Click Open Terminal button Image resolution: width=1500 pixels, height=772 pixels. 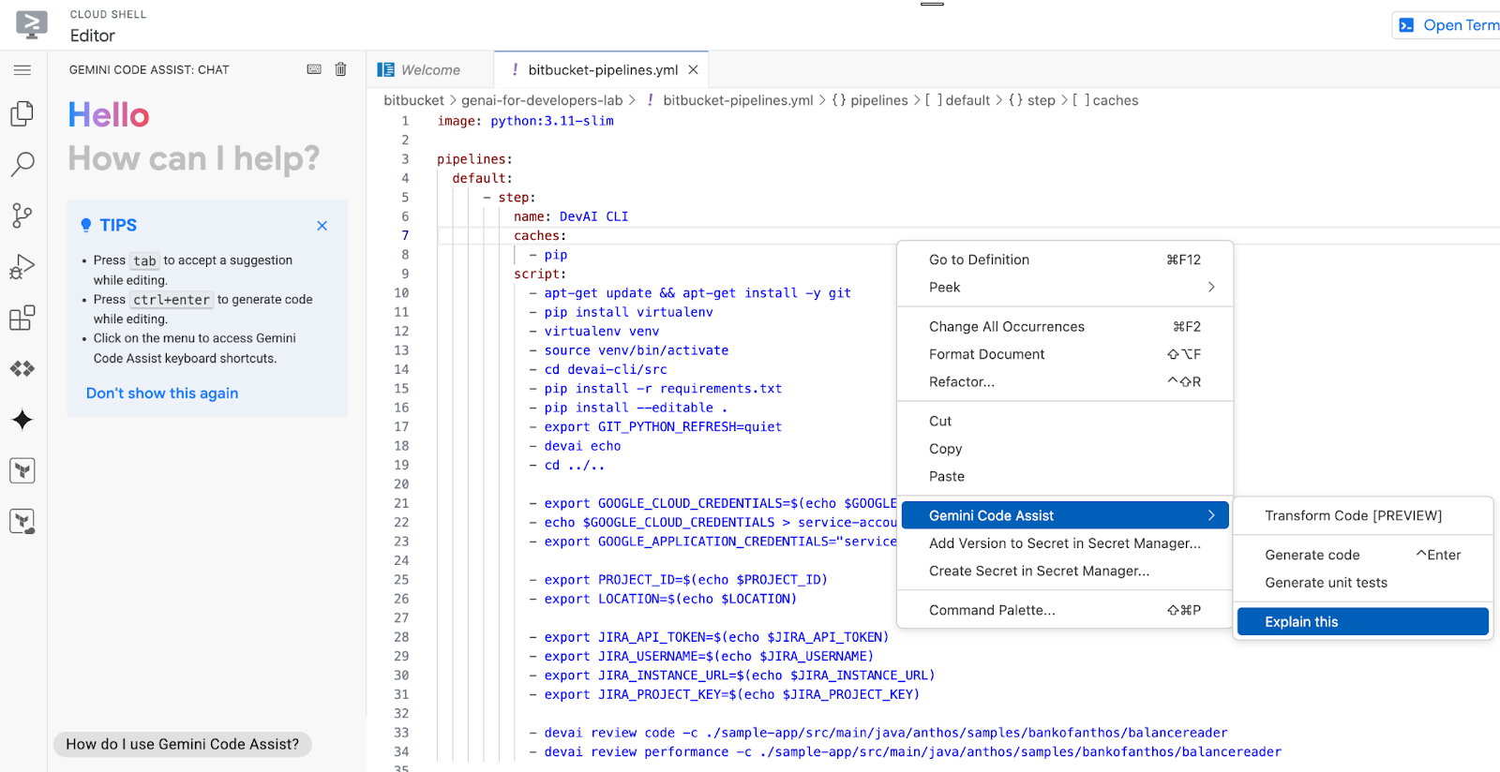pos(1448,25)
